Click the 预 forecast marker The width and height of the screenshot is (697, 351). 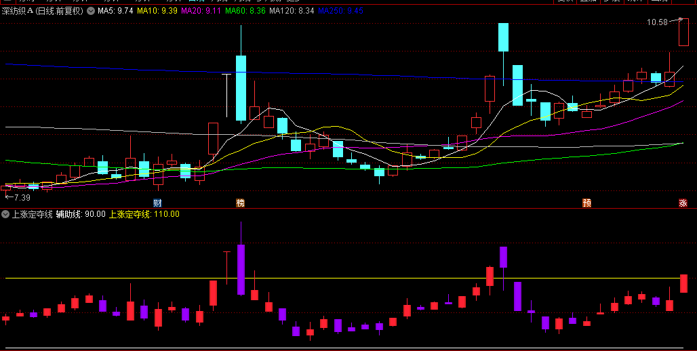pos(586,203)
